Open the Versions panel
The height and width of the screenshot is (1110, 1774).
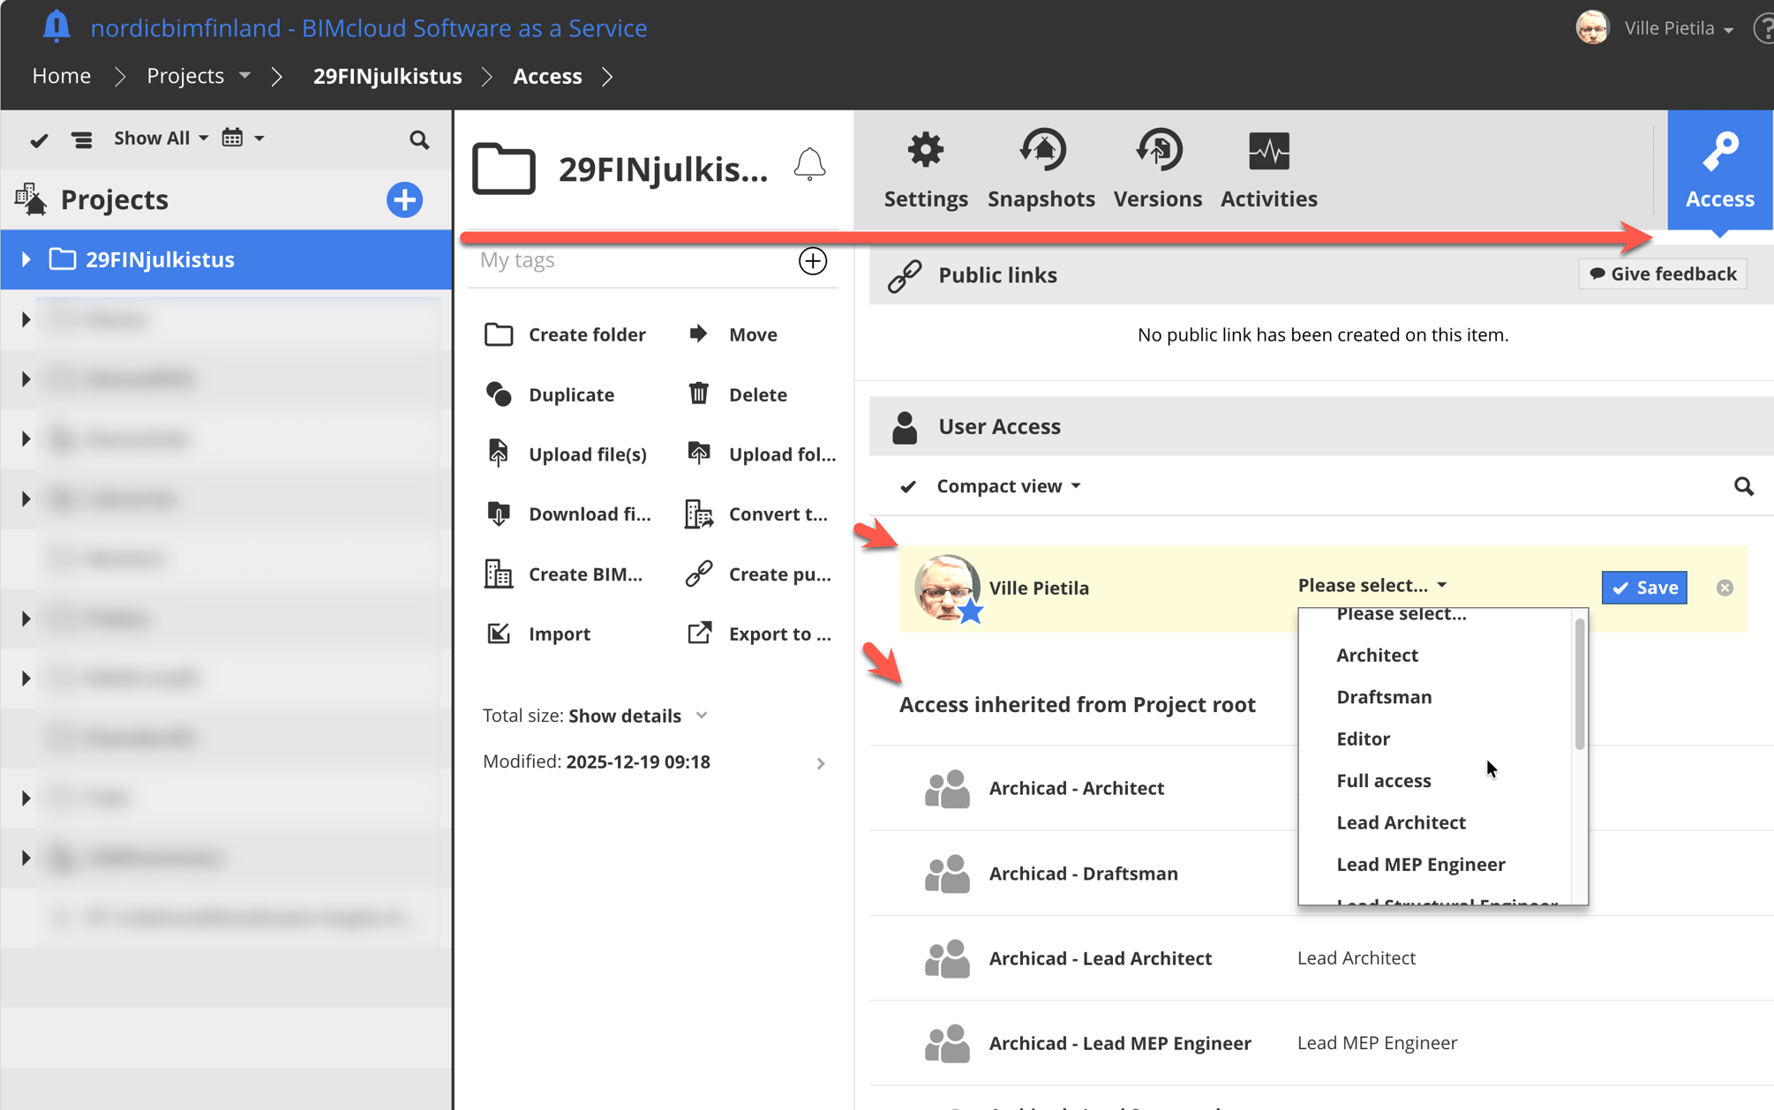(x=1157, y=168)
